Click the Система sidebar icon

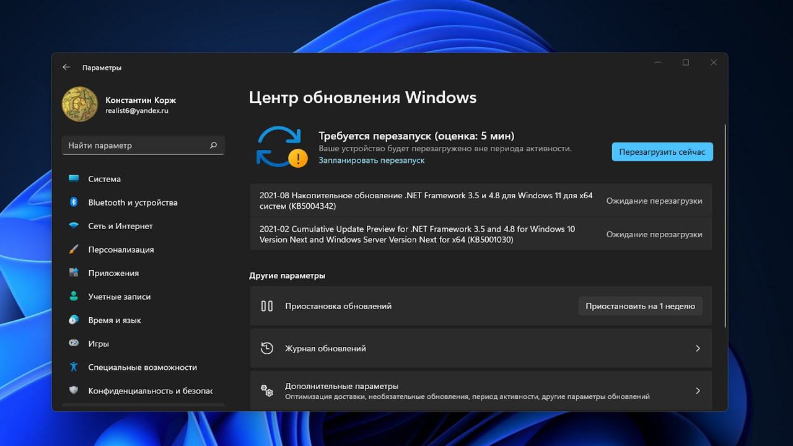coord(74,179)
